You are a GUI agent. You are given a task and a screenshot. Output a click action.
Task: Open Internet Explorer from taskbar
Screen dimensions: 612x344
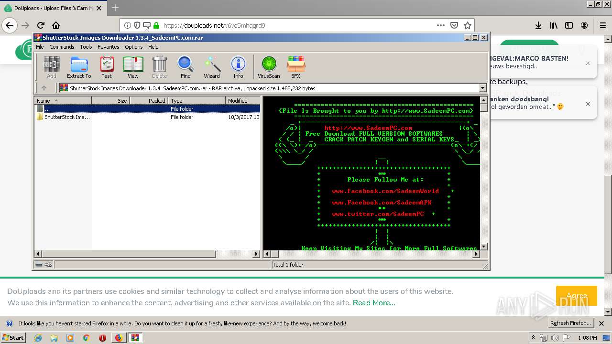point(38,338)
